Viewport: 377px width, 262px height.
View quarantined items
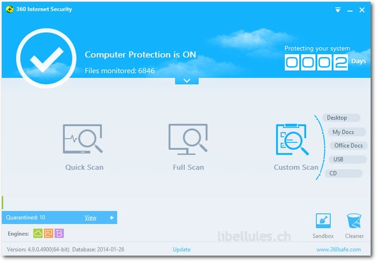click(90, 218)
